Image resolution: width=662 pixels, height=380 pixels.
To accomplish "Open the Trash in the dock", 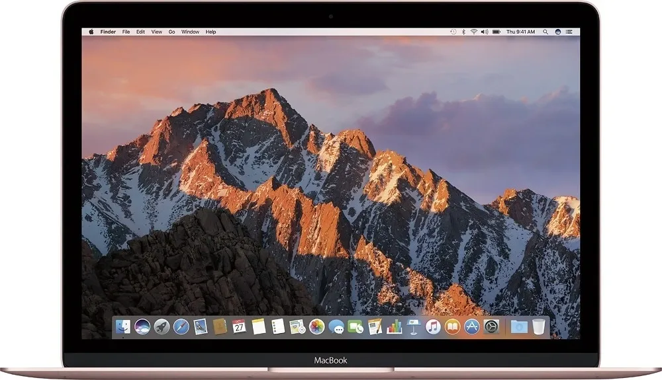I will tap(538, 326).
